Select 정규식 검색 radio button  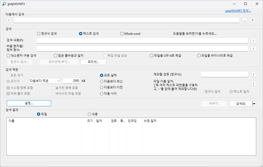click(38, 34)
